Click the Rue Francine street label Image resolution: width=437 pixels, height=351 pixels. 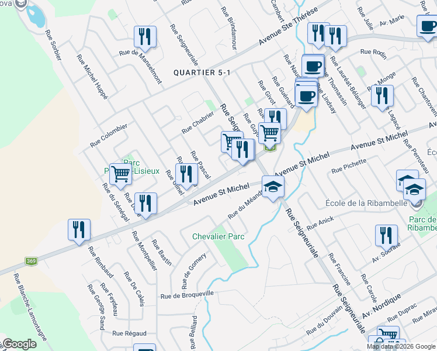pos(339,269)
